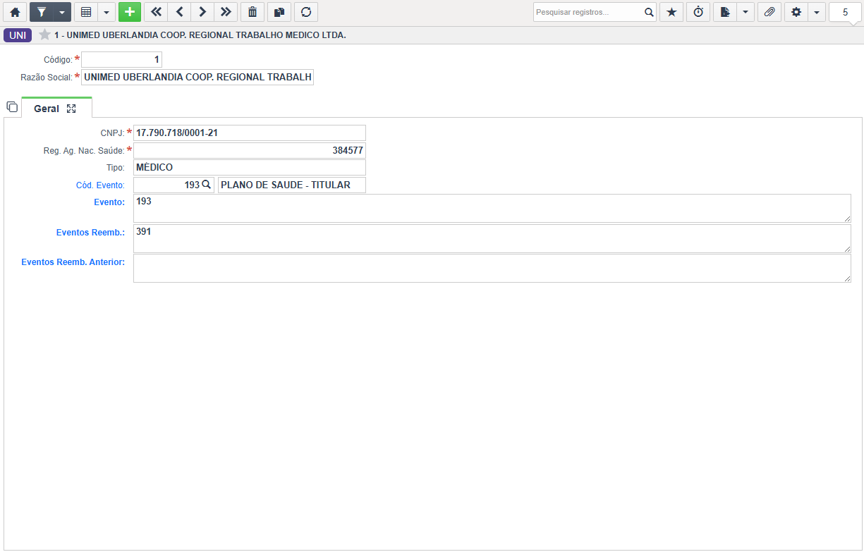Select the Geral tab
The height and width of the screenshot is (552, 864).
pyautogui.click(x=47, y=109)
